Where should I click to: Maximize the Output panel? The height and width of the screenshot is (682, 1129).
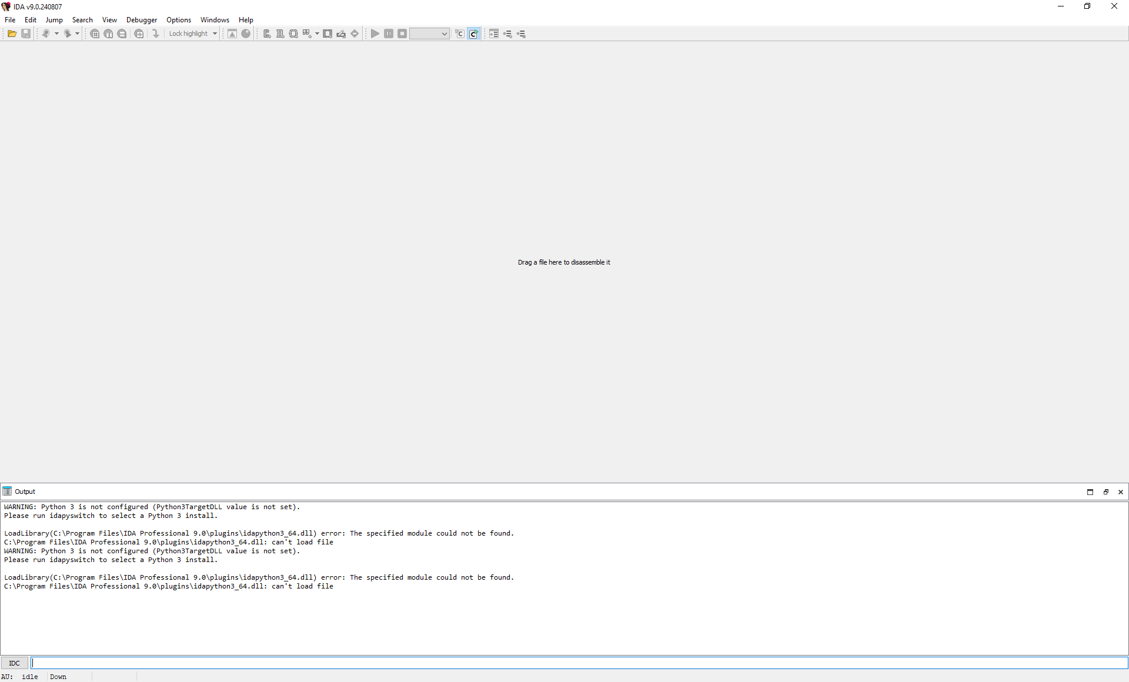click(x=1090, y=492)
